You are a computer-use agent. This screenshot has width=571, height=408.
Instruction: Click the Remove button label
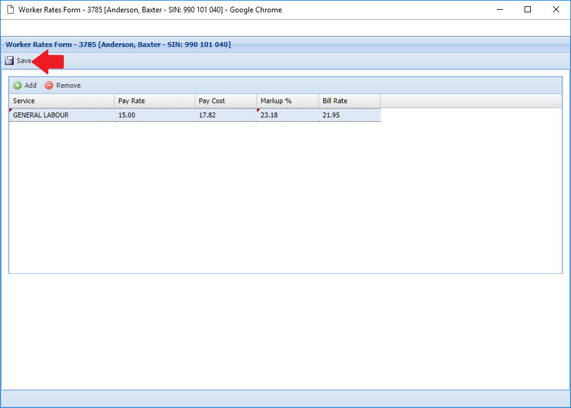69,85
